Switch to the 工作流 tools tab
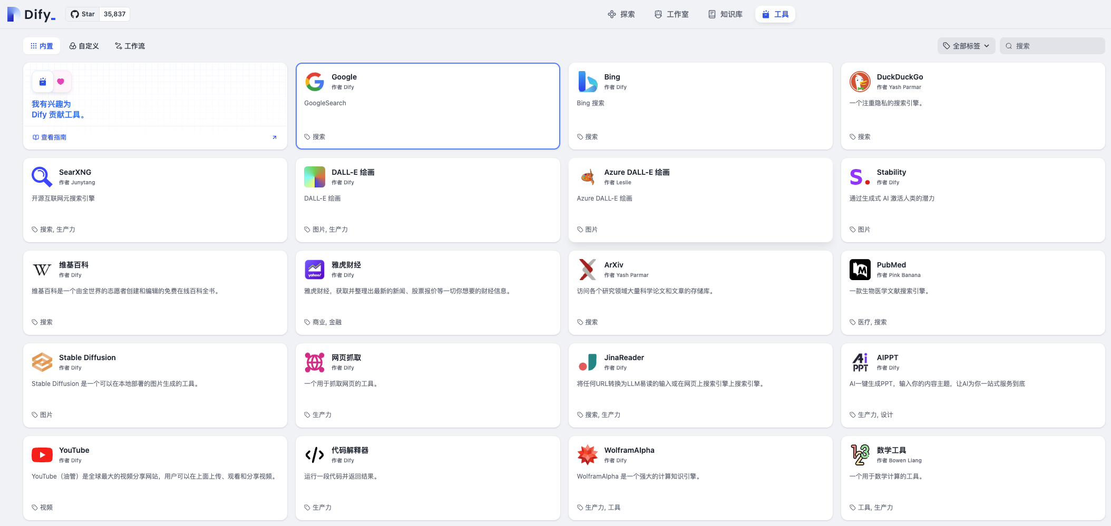 pyautogui.click(x=130, y=46)
